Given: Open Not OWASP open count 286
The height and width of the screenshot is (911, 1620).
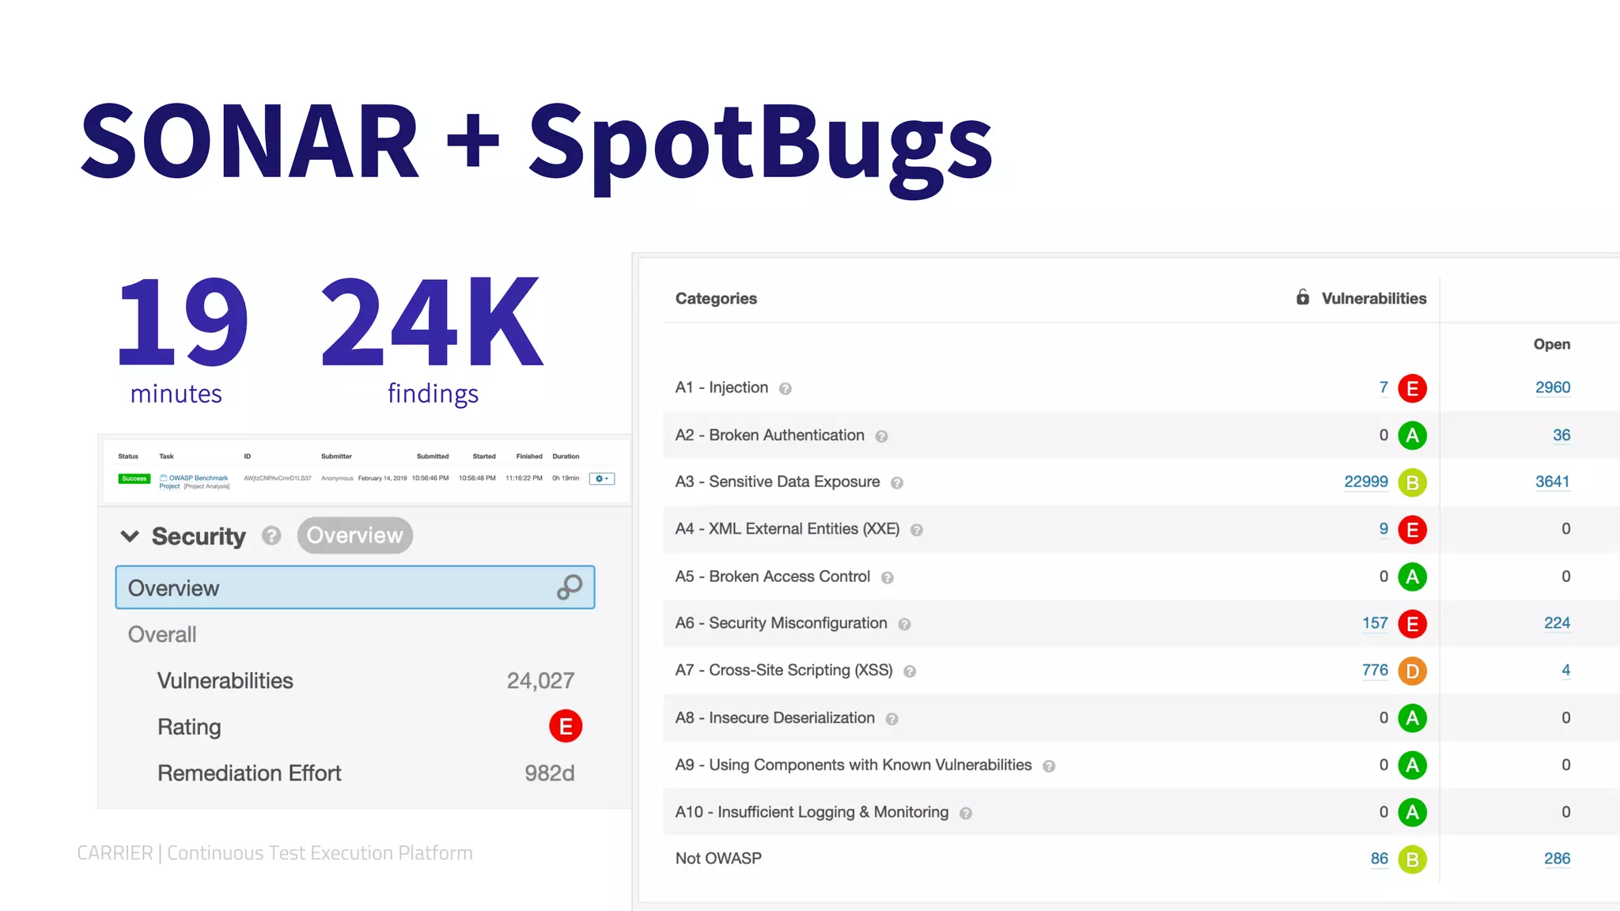Looking at the screenshot, I should (1557, 859).
